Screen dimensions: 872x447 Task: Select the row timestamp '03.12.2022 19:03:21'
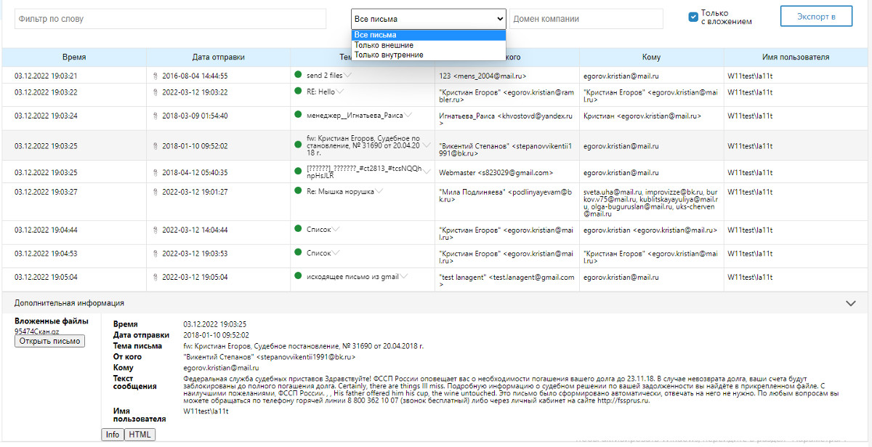[x=46, y=76]
